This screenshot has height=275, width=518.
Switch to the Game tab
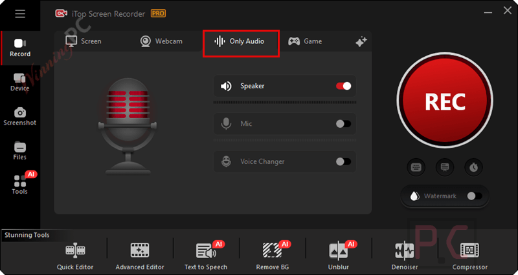coord(305,41)
